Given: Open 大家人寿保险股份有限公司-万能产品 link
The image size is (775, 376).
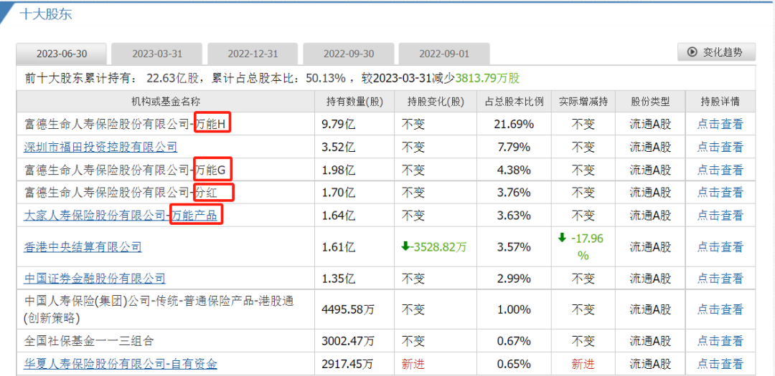Looking at the screenshot, I should 121,215.
